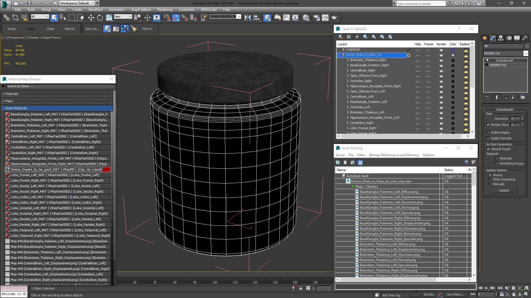The width and height of the screenshot is (531, 298).
Task: Open the Rendering menu
Action: (165, 9)
